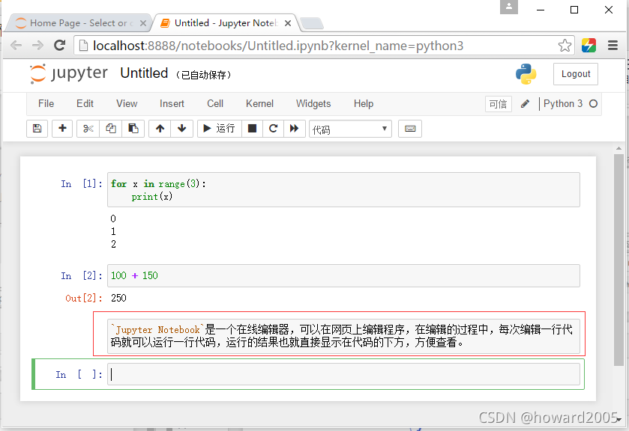Open the Cell menu

(x=215, y=104)
